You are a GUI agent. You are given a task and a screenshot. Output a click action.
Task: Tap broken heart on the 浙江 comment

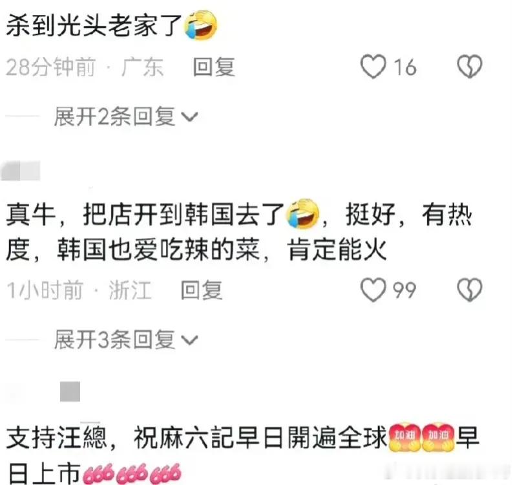click(470, 290)
